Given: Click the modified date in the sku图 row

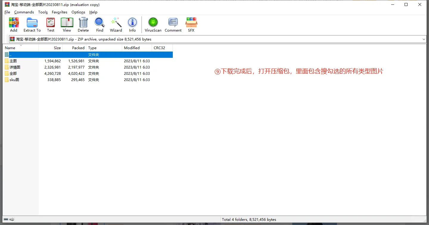Looking at the screenshot, I should 137,80.
